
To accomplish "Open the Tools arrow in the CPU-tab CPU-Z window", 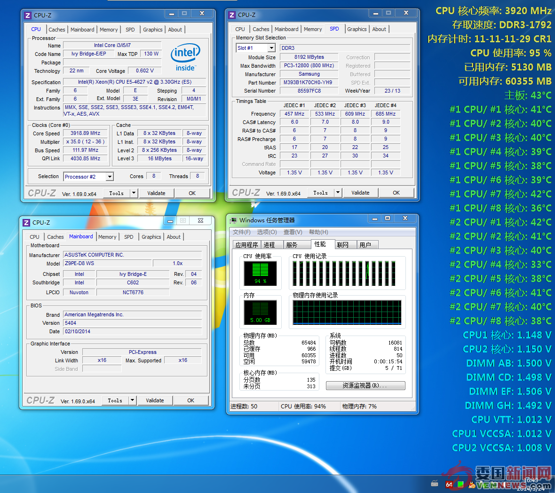I will point(134,193).
